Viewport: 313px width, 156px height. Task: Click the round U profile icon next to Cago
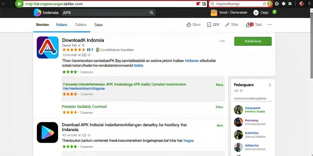[x=256, y=12]
